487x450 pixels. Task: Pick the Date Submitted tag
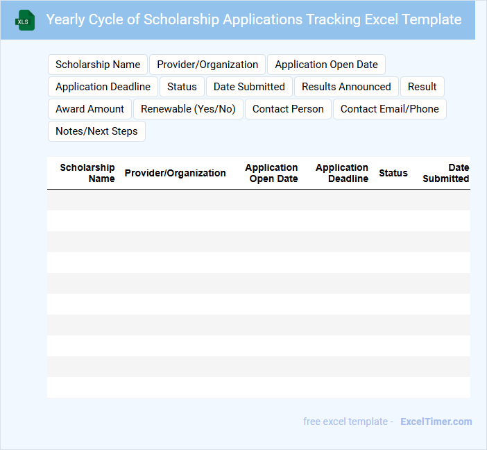pyautogui.click(x=249, y=87)
